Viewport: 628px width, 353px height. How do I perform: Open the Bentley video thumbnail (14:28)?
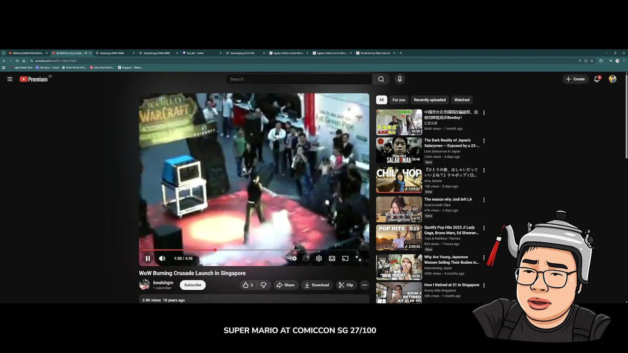pos(399,122)
